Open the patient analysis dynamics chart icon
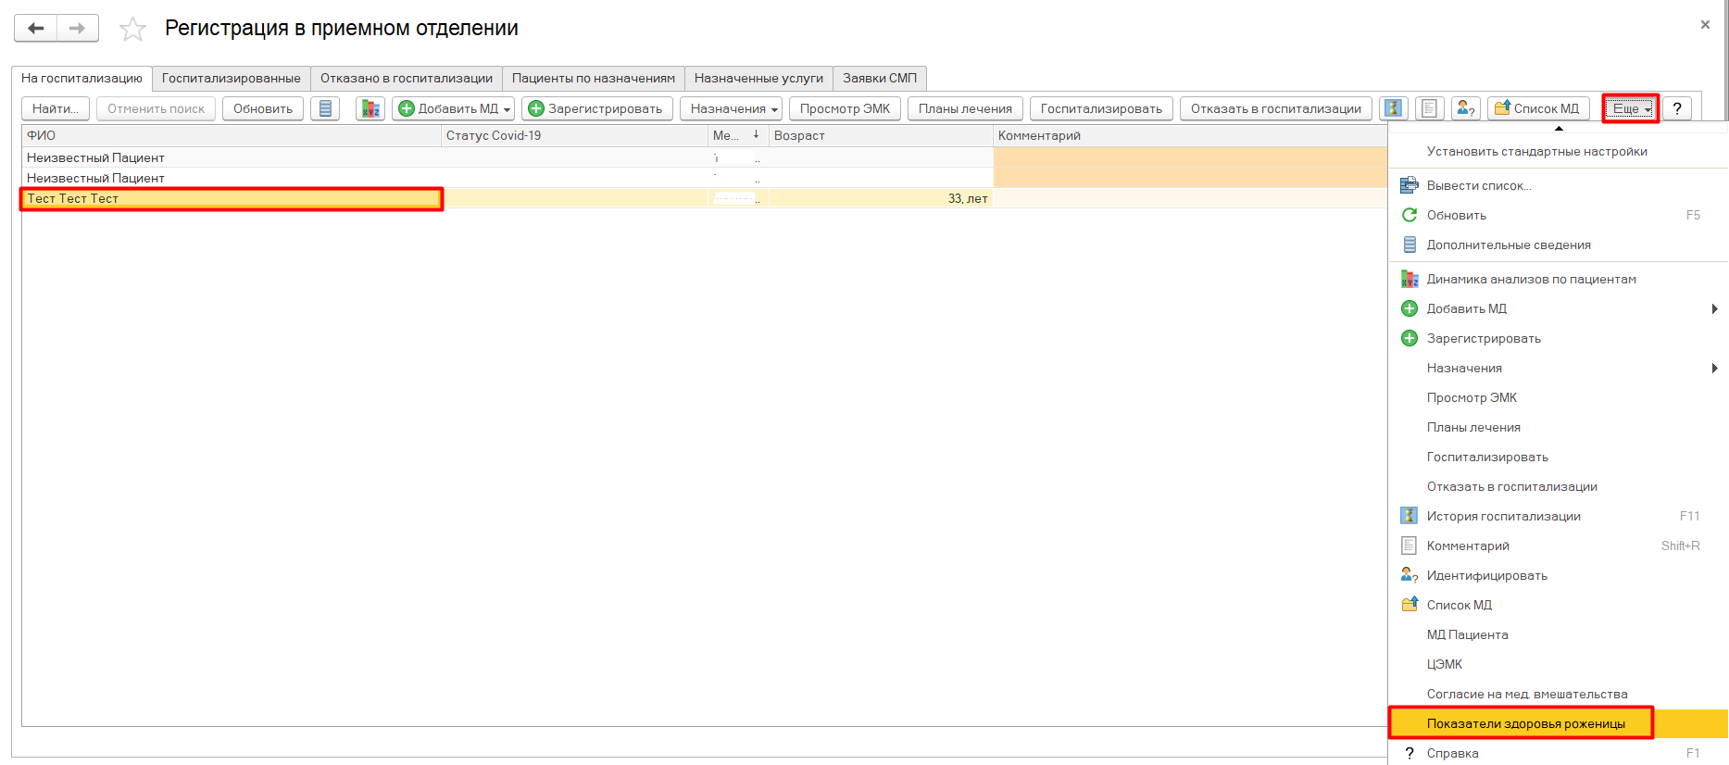 pos(370,108)
